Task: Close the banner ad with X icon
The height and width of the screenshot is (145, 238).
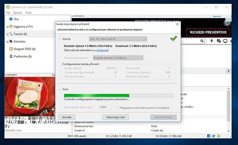Action: tap(230, 20)
